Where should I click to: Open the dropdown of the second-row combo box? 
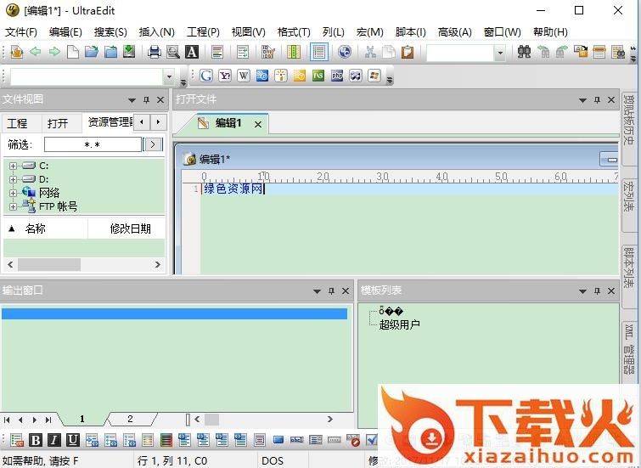169,76
